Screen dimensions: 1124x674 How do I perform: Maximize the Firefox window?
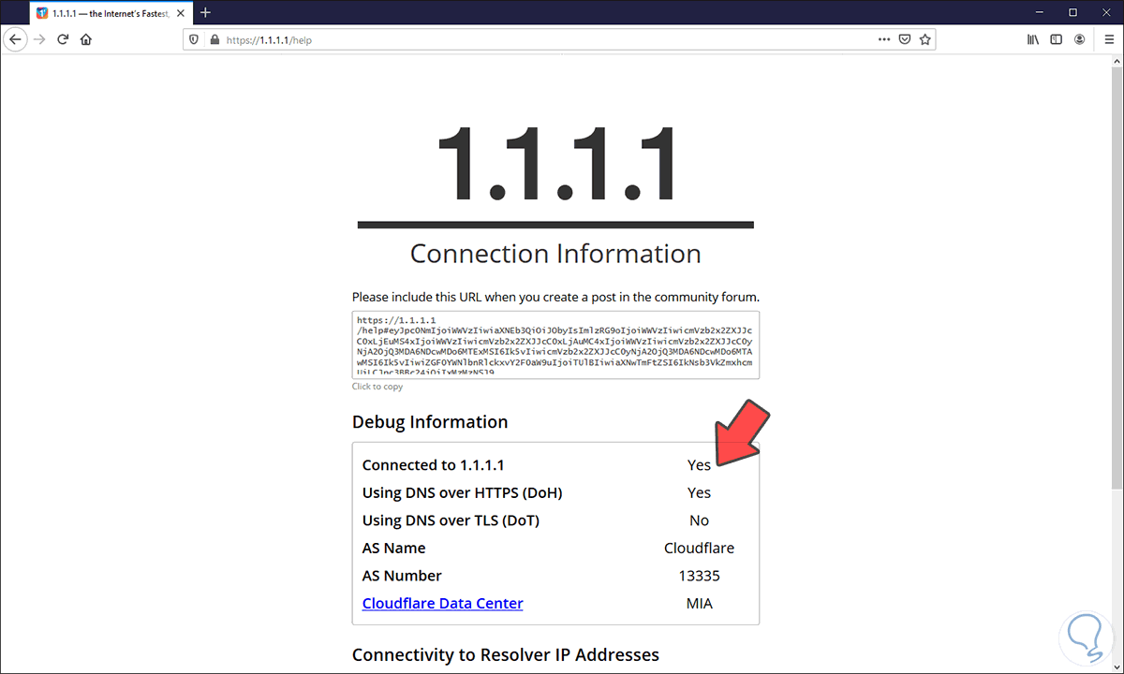tap(1073, 12)
